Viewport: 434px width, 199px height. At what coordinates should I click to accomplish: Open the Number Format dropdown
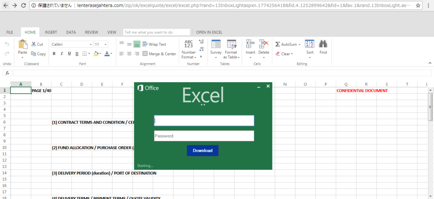pyautogui.click(x=189, y=50)
